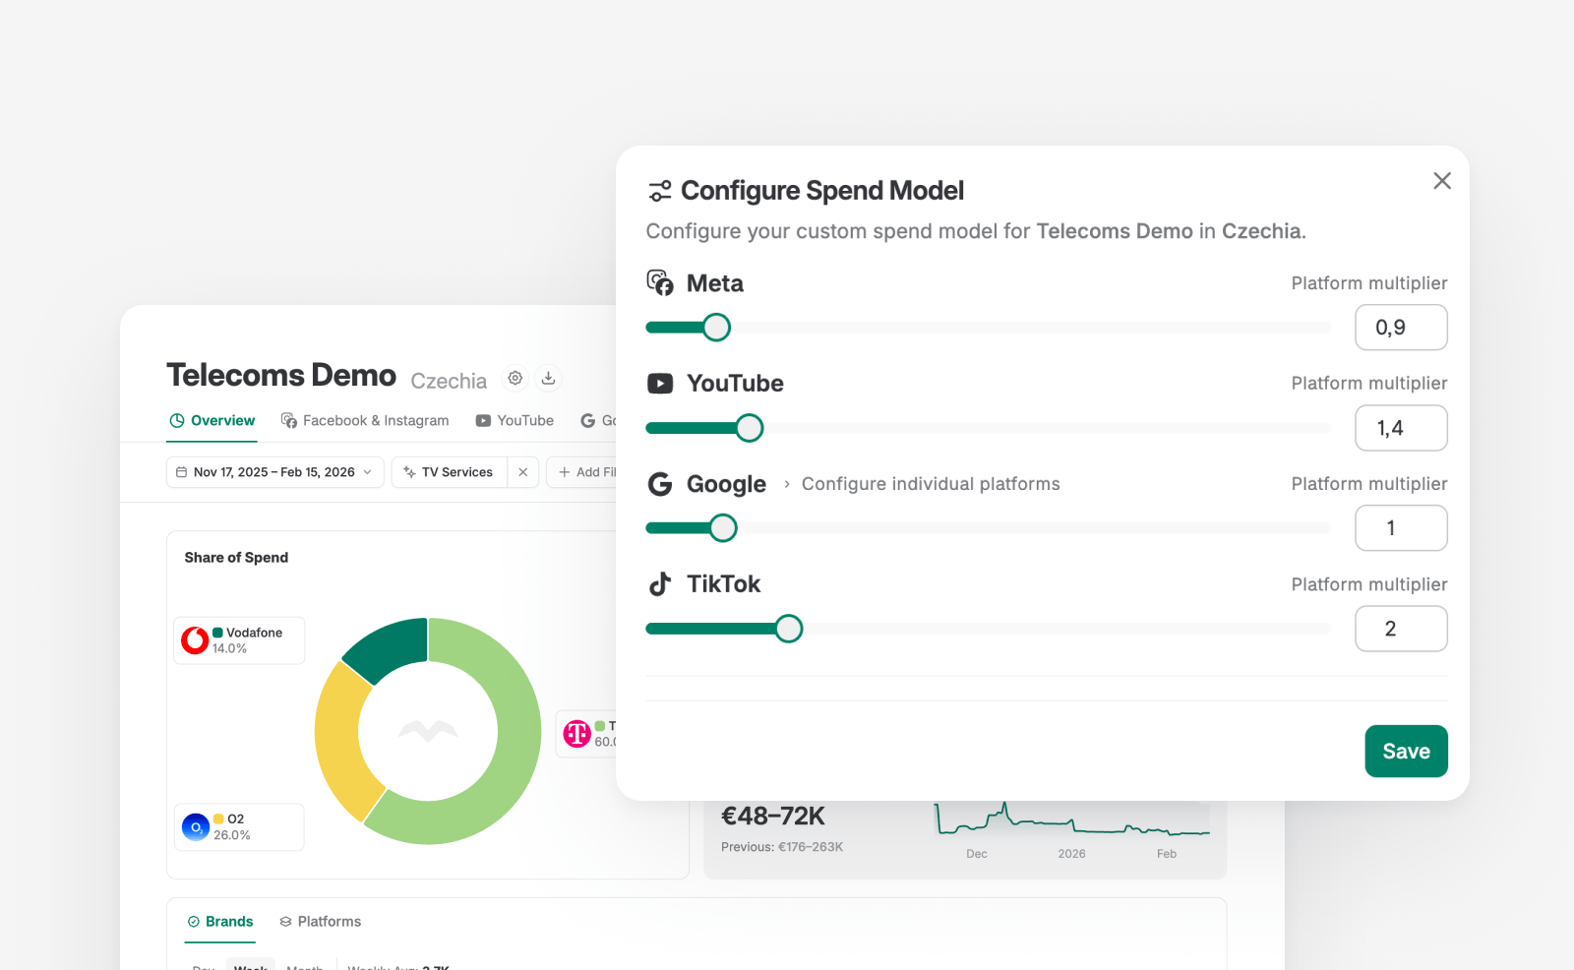
Task: Click the Vodafone logo icon
Action: click(x=195, y=640)
